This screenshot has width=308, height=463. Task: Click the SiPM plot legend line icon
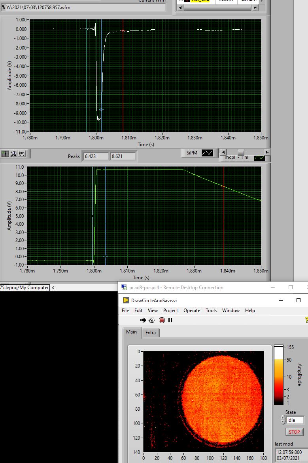(207, 153)
